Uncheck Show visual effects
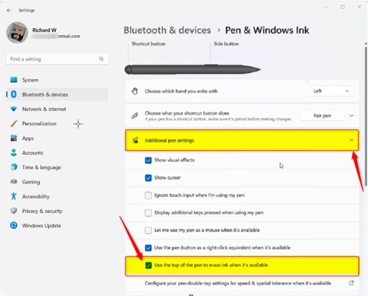The height and width of the screenshot is (296, 368). tap(148, 160)
